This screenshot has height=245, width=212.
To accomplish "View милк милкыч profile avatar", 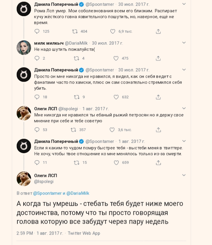I will point(24,47).
